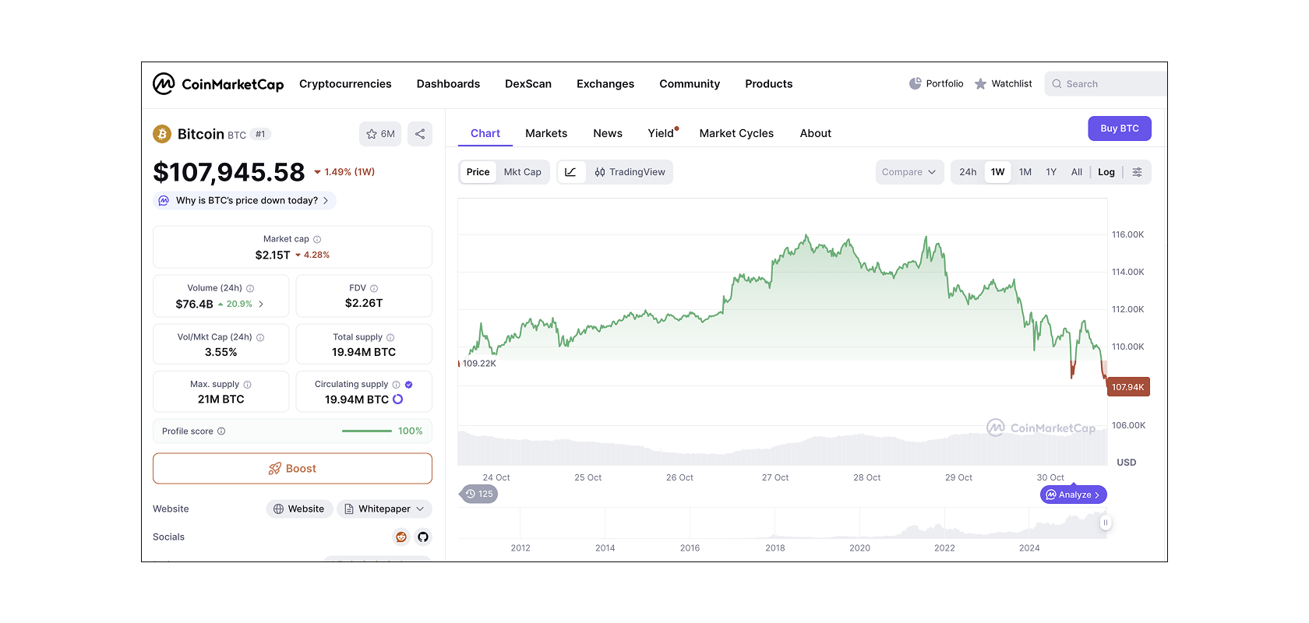Click the Buy BTC button
The height and width of the screenshot is (623, 1309).
1120,128
